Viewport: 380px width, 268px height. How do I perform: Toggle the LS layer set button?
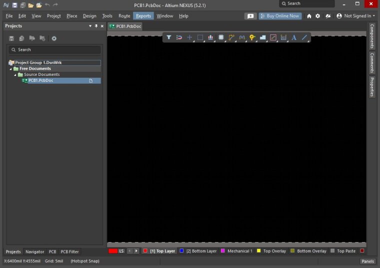[121, 251]
